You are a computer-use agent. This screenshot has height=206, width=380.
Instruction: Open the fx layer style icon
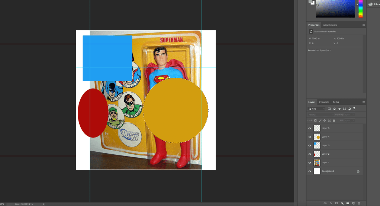click(331, 203)
